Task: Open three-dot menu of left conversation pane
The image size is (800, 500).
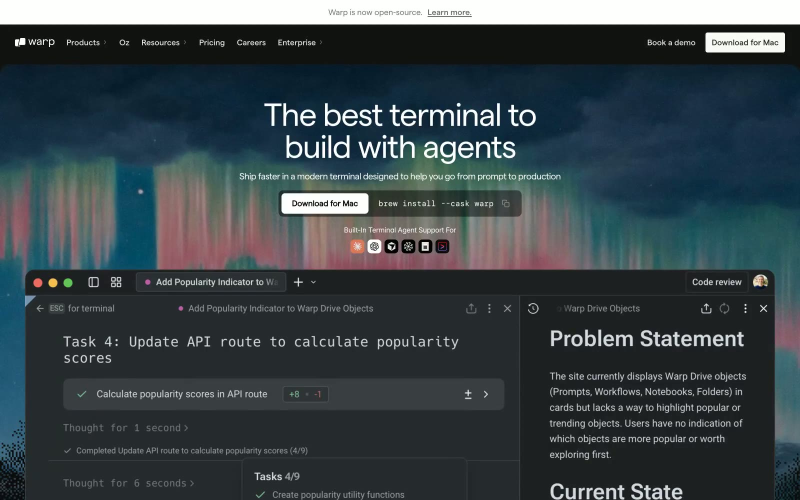Action: pos(489,308)
